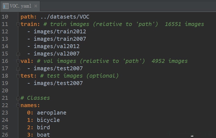Collapse the names: block at line 22
Viewport: 216px width, 138px height.
point(18,105)
